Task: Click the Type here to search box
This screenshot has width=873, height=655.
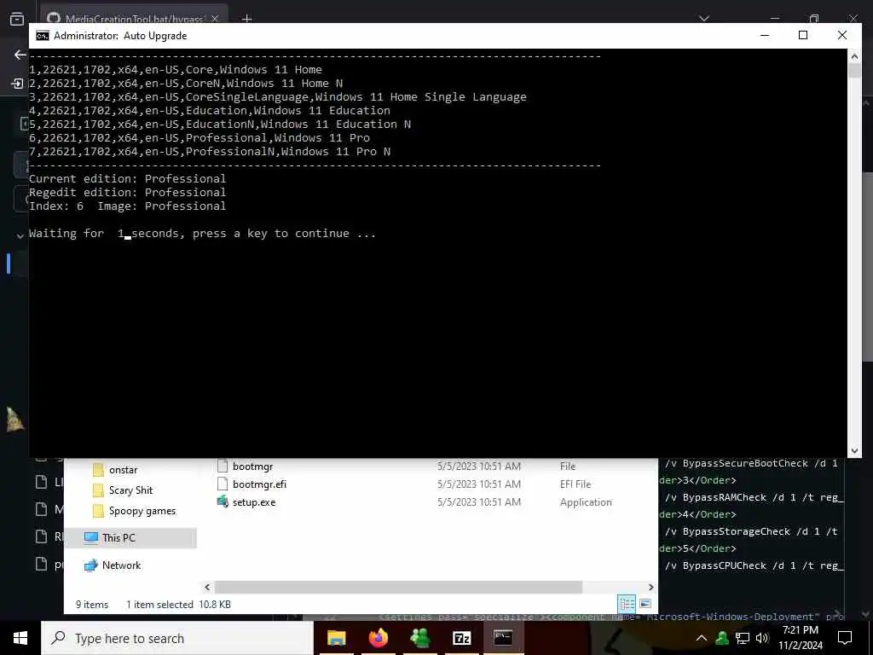Action: (x=177, y=638)
